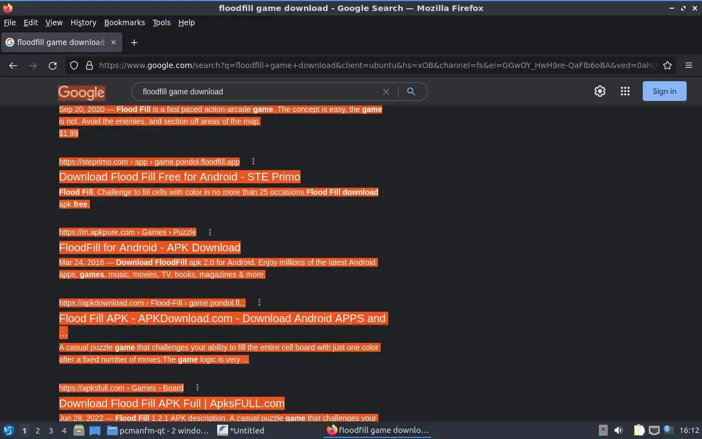Focus the Firefox address bar URL
Viewport: 702px width, 439px height.
click(x=377, y=65)
